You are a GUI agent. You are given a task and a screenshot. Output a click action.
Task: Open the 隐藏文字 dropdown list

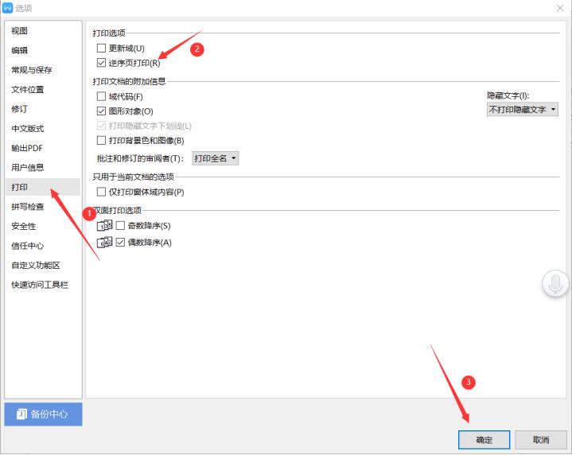[523, 110]
